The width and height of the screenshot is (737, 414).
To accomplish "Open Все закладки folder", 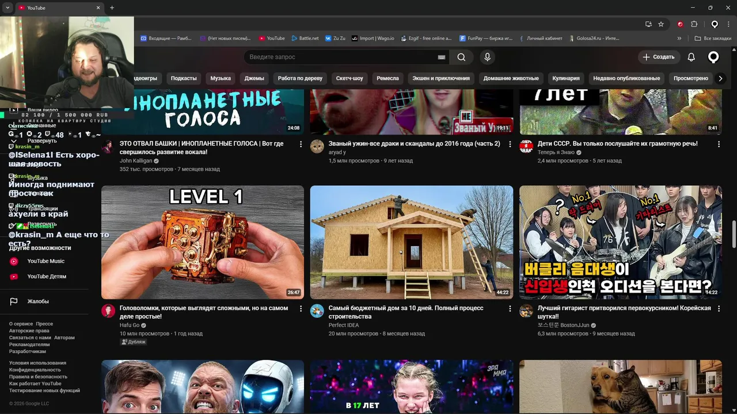I will coord(713,39).
